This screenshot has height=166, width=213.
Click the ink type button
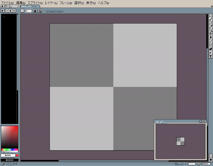[35, 11]
